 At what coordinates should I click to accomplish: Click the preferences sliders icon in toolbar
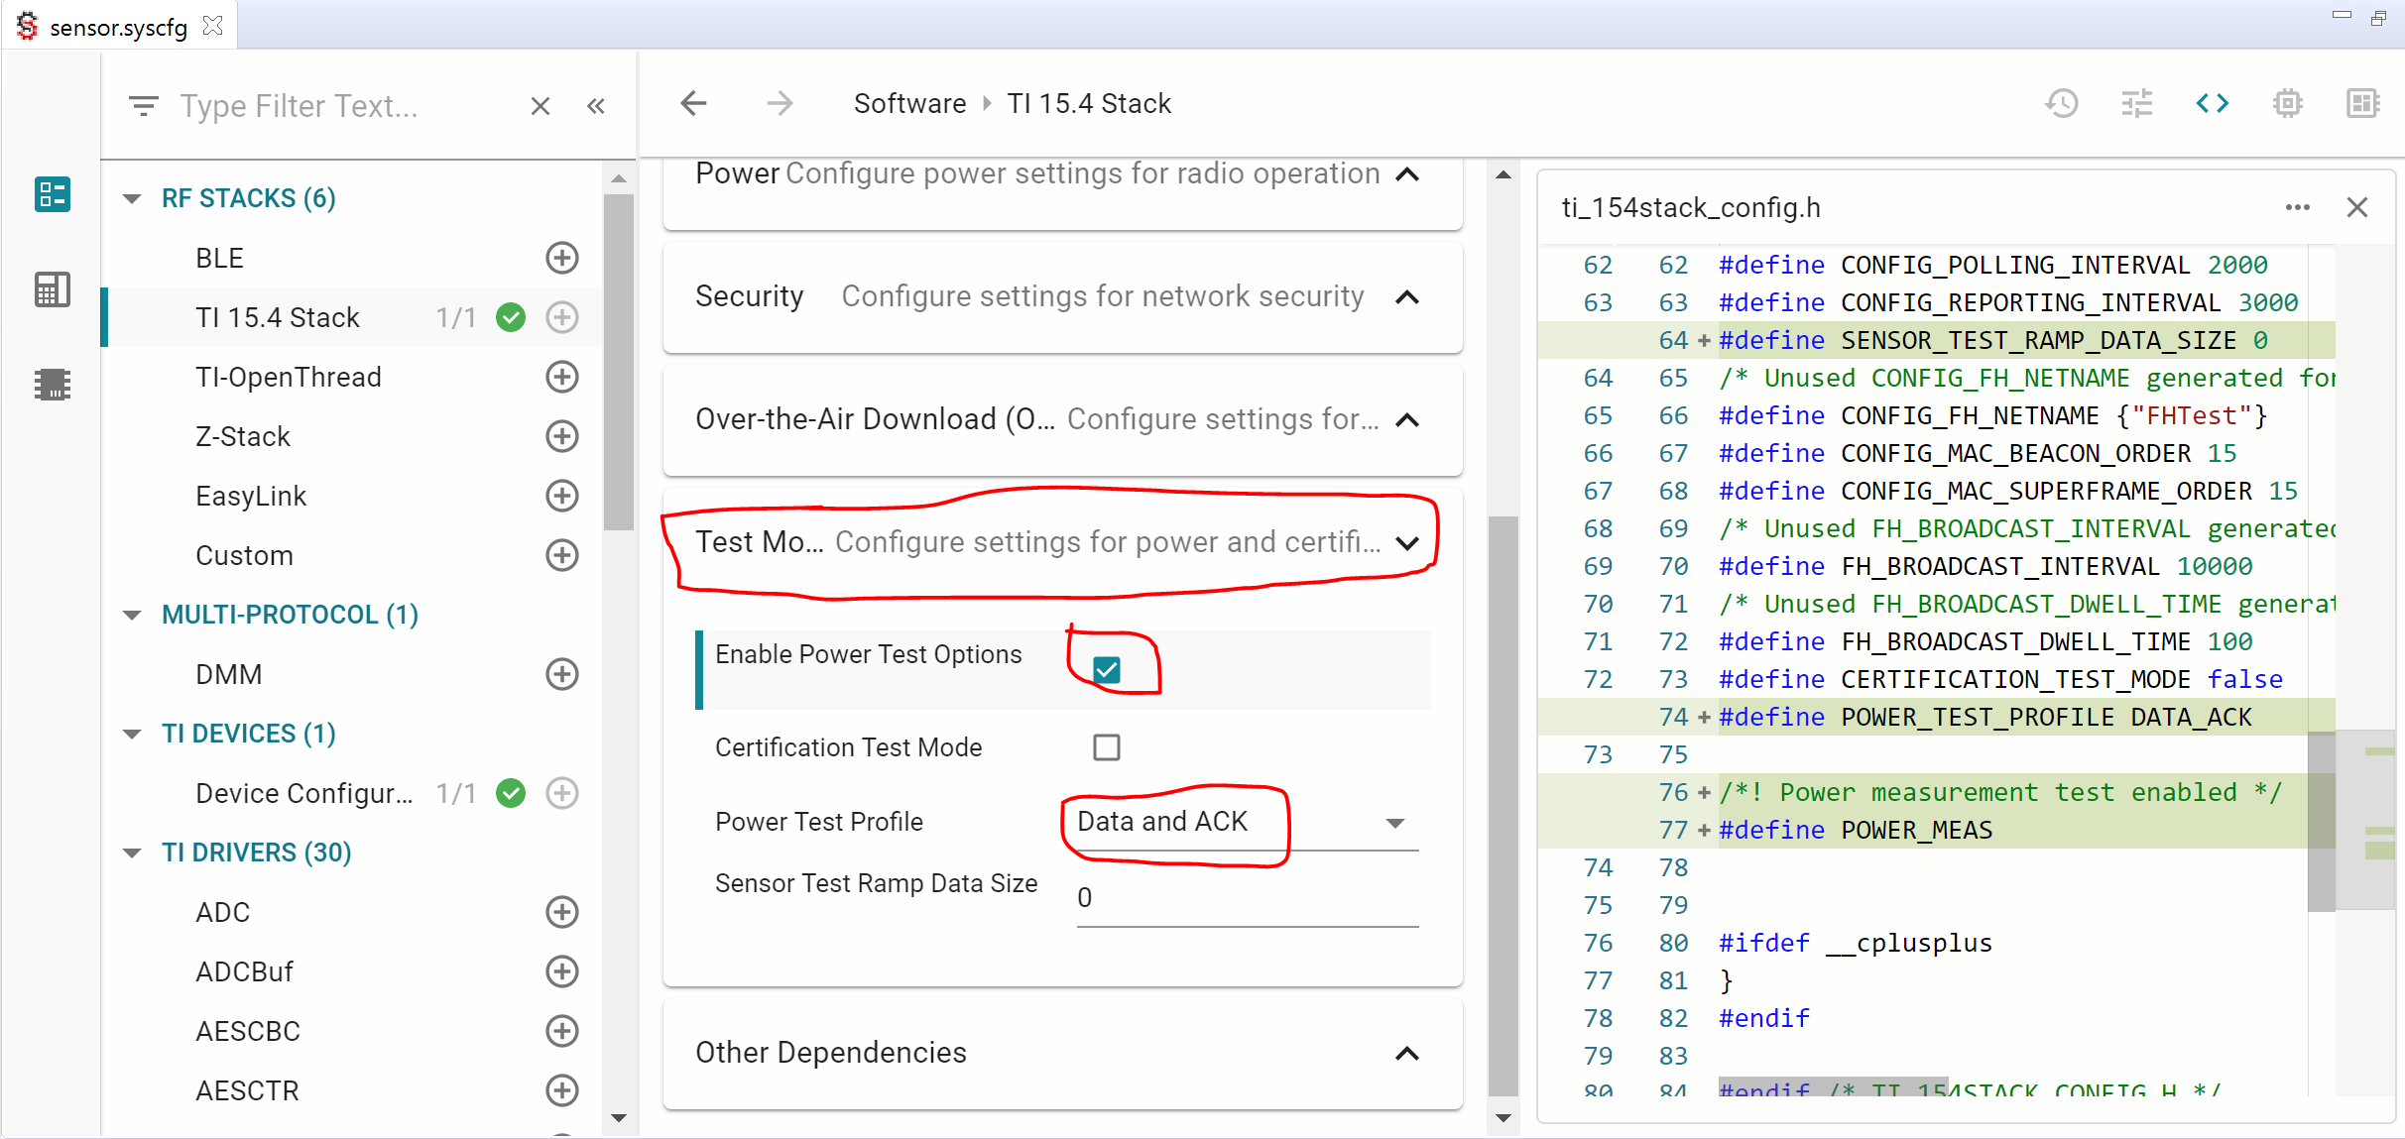(2136, 103)
